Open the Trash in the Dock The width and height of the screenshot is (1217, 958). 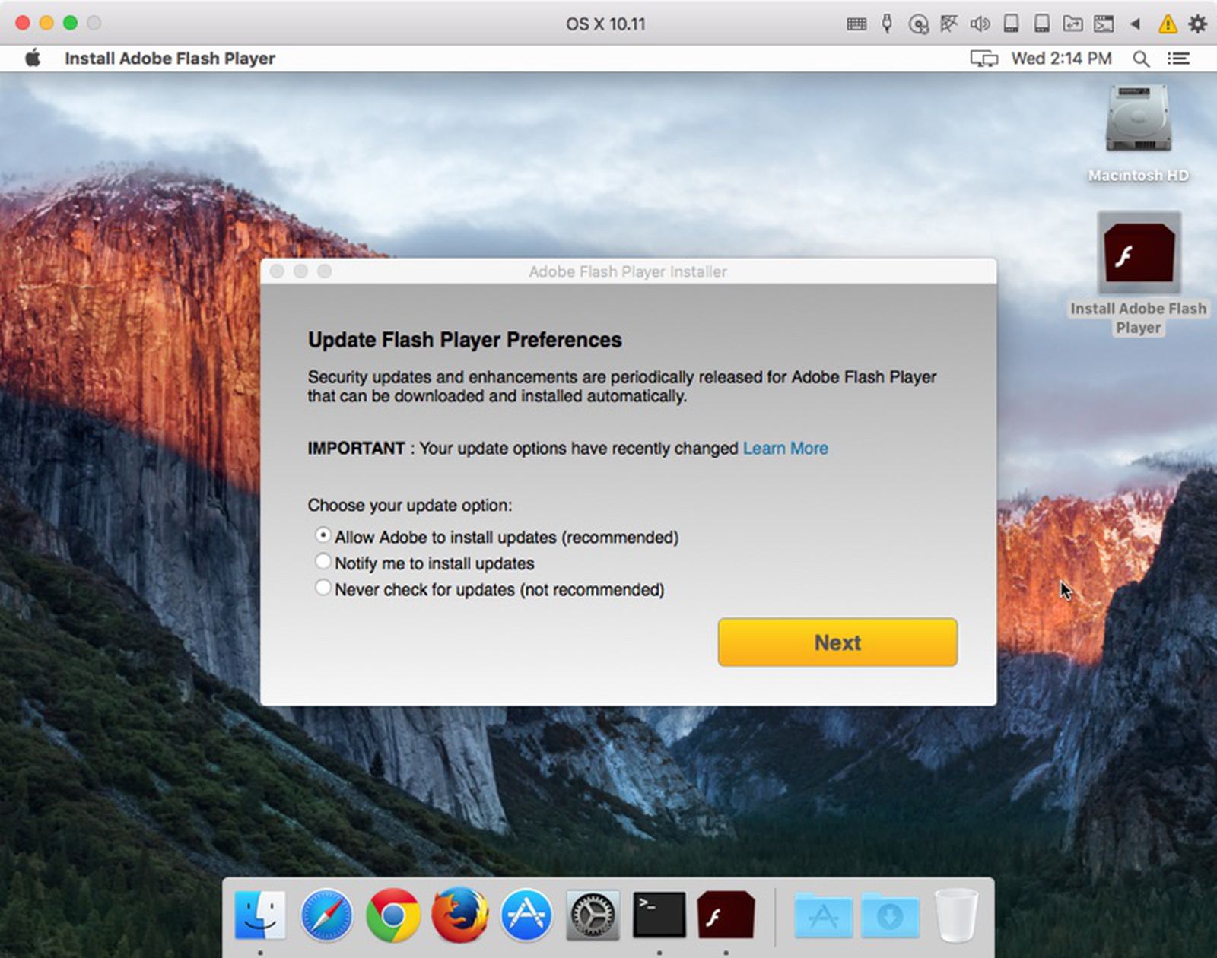point(956,915)
